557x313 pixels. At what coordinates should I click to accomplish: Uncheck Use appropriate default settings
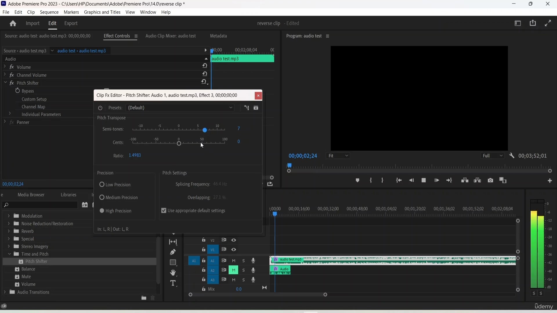point(164,211)
